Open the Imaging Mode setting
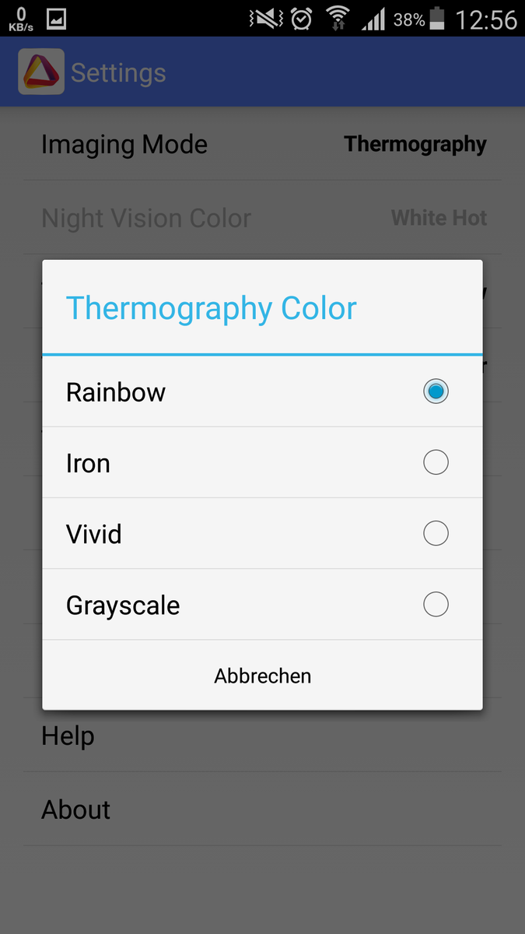Screen dimensions: 525x934 coord(263,144)
